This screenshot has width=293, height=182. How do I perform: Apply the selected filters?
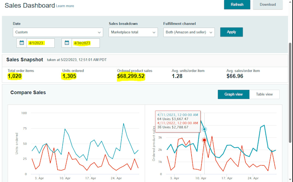point(231,32)
